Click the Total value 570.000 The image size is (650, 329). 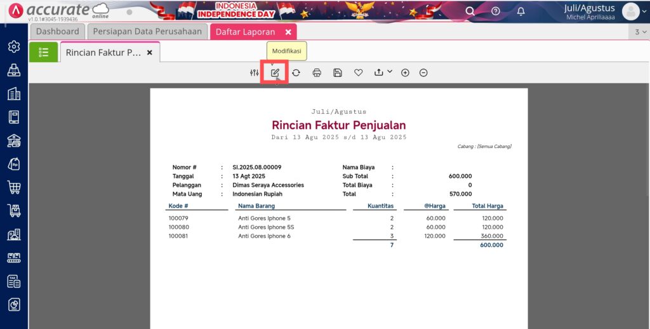tap(461, 194)
